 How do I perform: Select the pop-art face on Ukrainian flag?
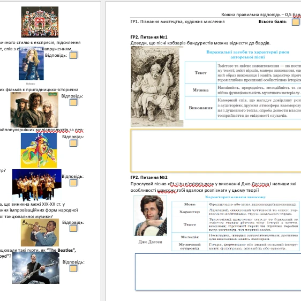[39, 150]
